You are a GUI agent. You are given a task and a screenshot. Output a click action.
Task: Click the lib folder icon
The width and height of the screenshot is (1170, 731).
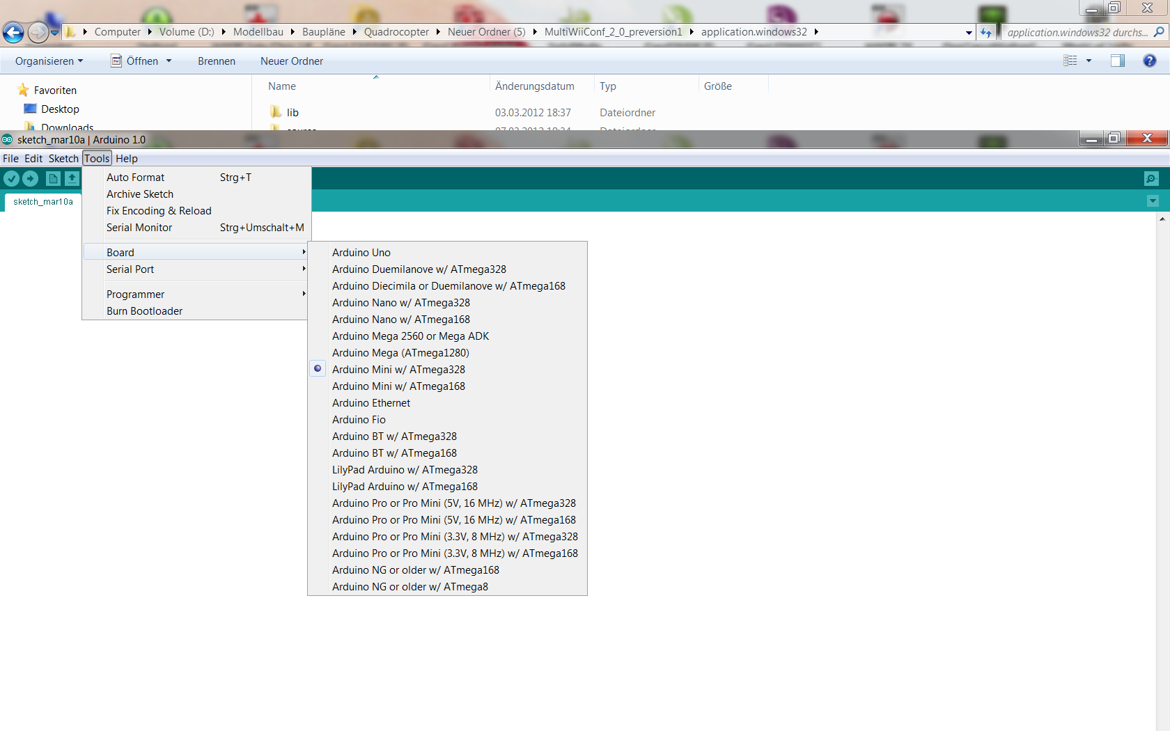click(x=276, y=112)
